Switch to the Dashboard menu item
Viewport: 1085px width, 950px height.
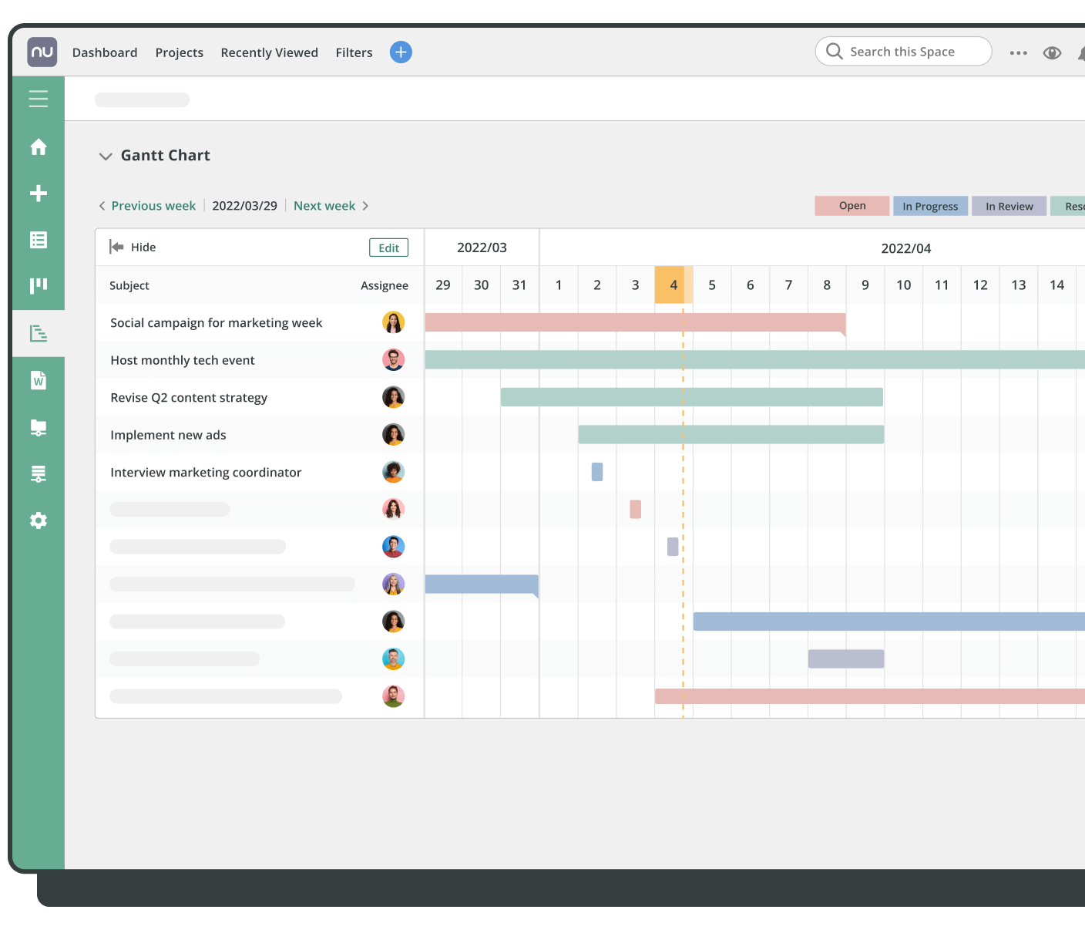pyautogui.click(x=105, y=52)
